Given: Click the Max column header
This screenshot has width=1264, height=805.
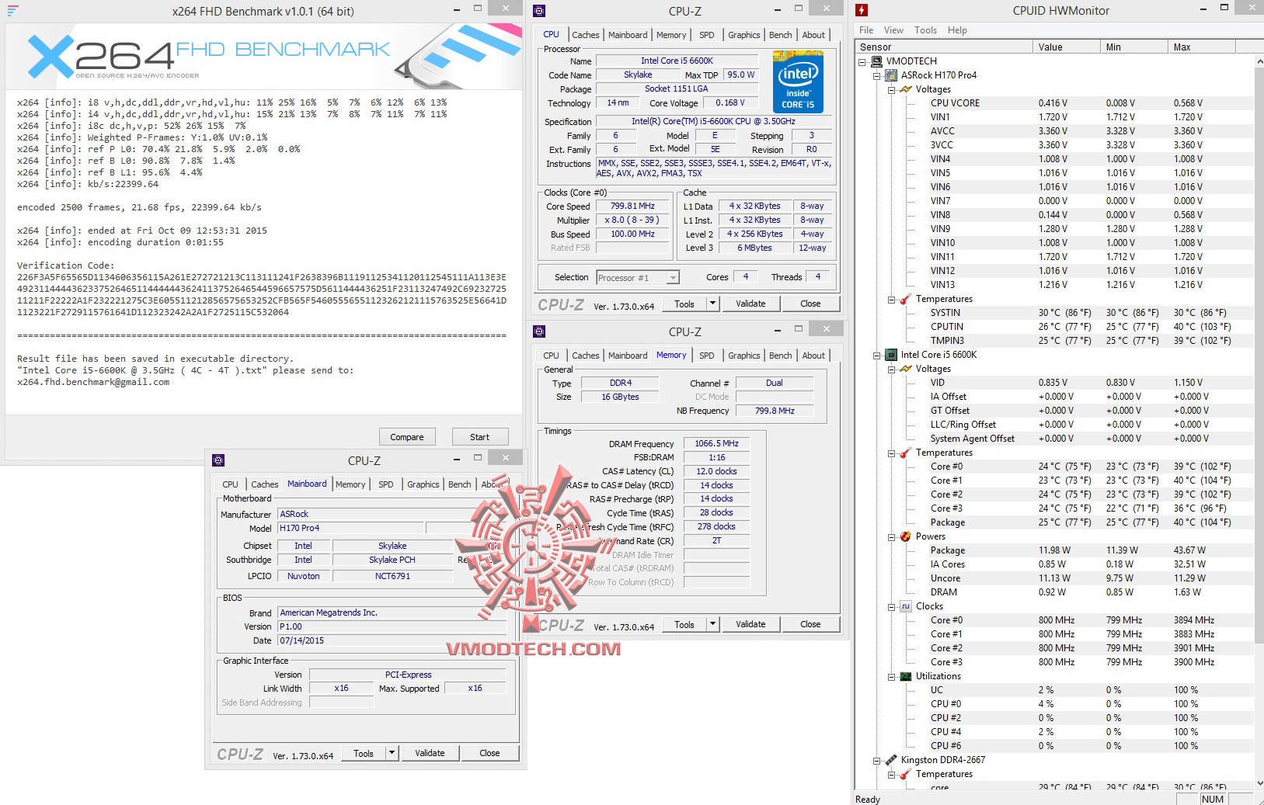Looking at the screenshot, I should [1201, 47].
